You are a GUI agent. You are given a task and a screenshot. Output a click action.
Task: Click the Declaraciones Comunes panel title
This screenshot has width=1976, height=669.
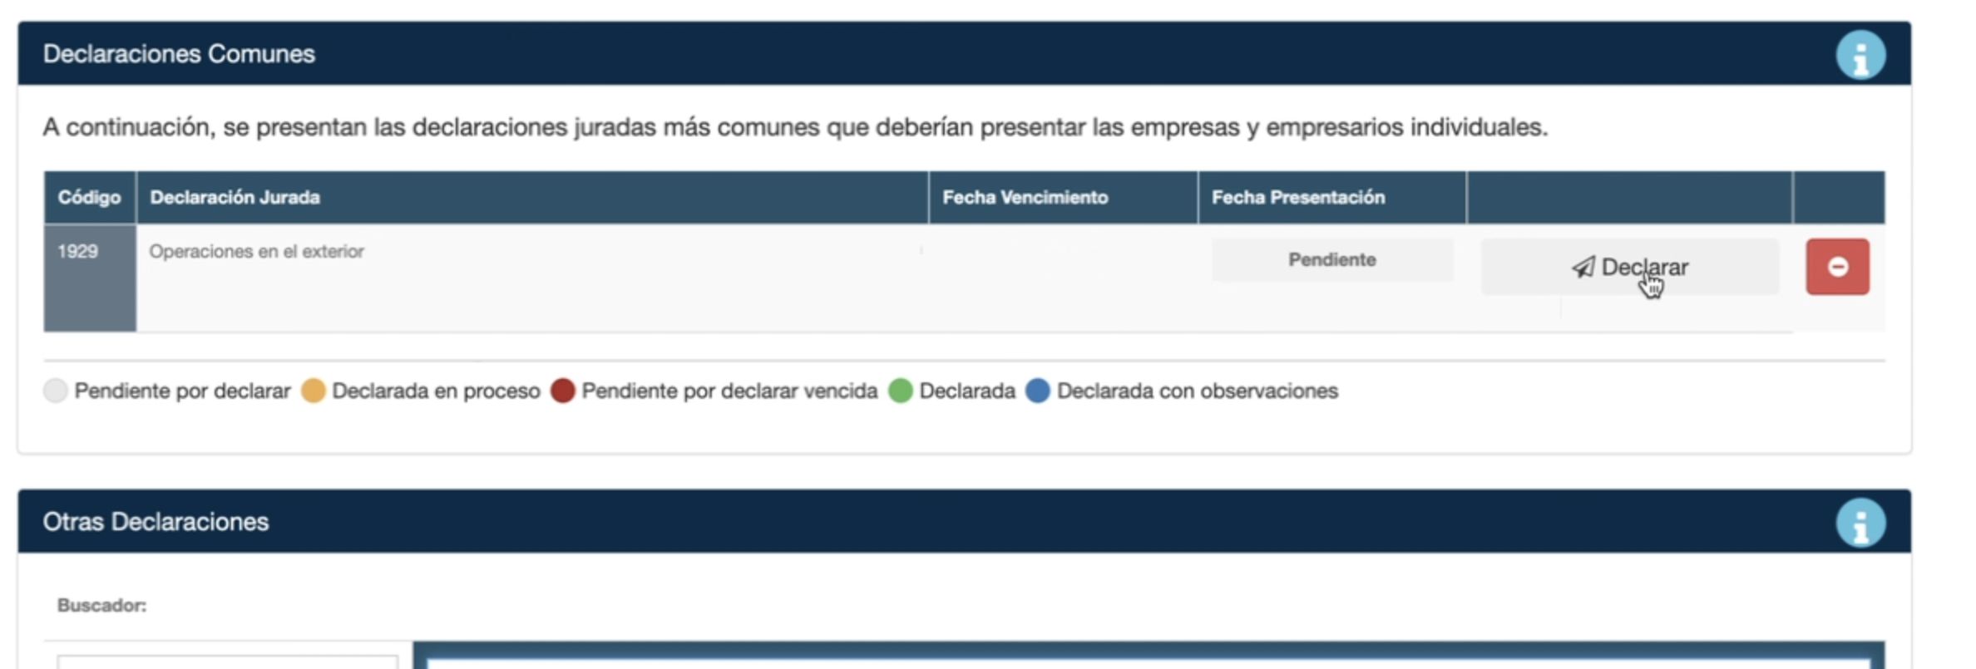tap(179, 54)
